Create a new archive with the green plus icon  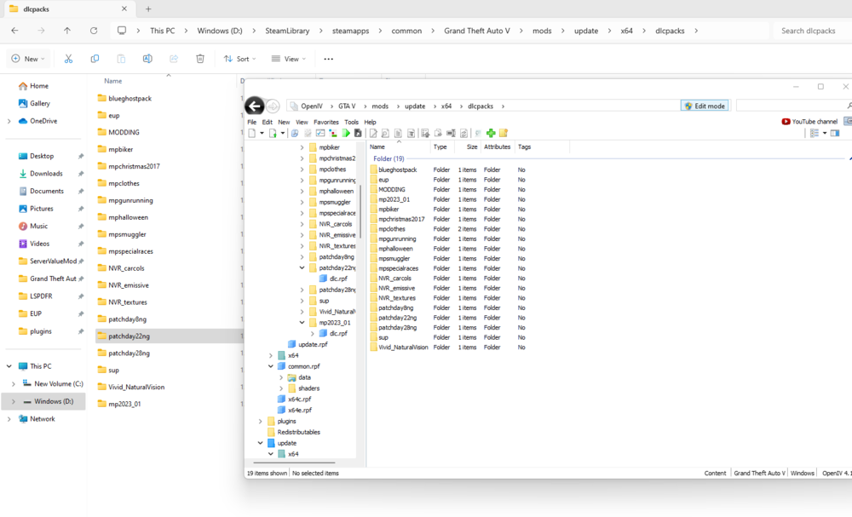[x=492, y=133]
